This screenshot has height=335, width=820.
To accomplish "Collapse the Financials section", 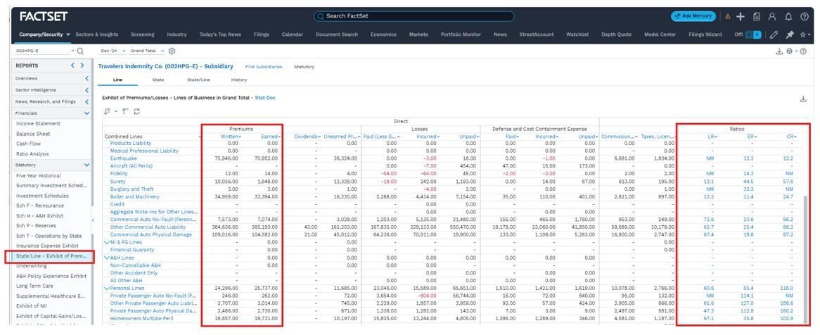I will tap(87, 113).
